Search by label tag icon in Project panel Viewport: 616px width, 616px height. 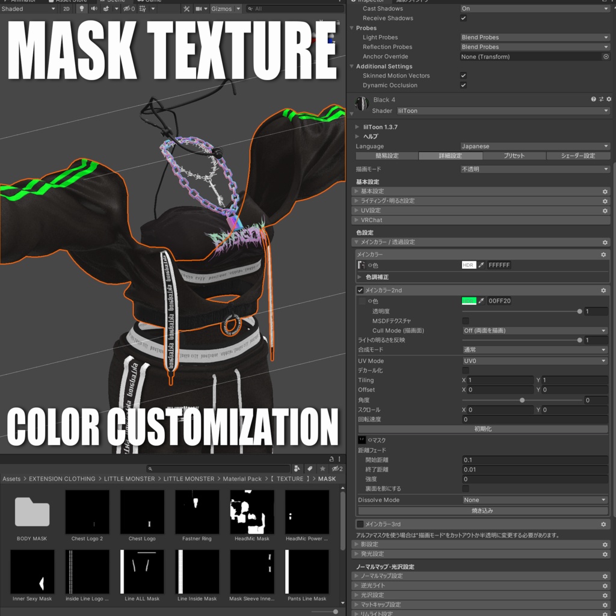click(x=310, y=469)
